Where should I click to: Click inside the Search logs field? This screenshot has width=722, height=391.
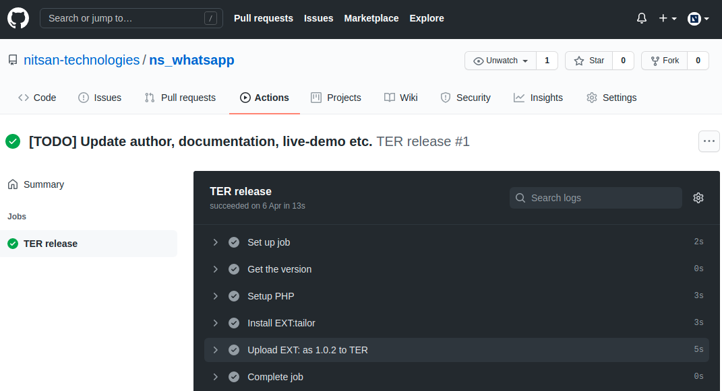click(600, 197)
